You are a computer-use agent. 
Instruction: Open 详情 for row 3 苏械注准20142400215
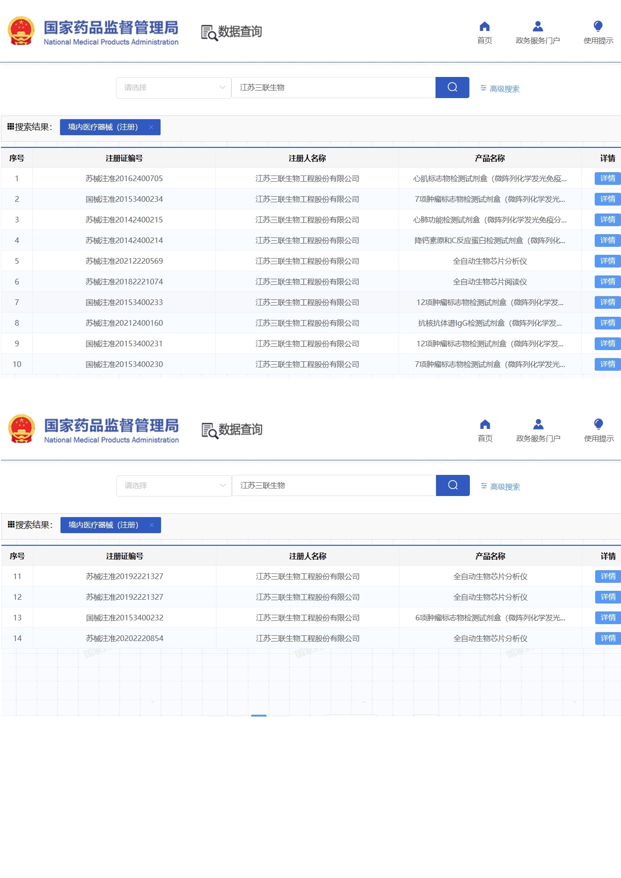[608, 220]
